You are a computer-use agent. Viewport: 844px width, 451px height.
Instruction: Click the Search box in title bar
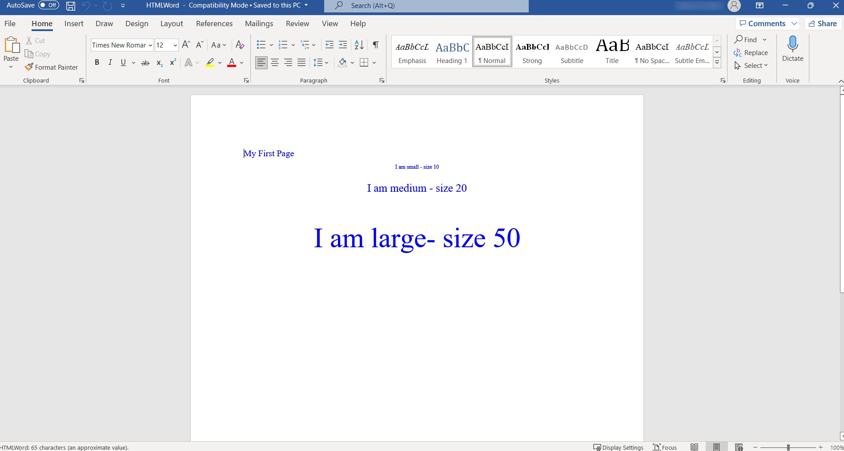[x=426, y=6]
